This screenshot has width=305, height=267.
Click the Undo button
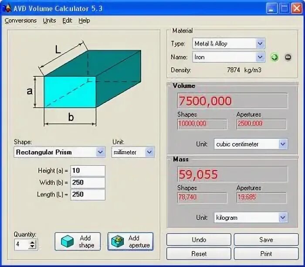tap(199, 240)
